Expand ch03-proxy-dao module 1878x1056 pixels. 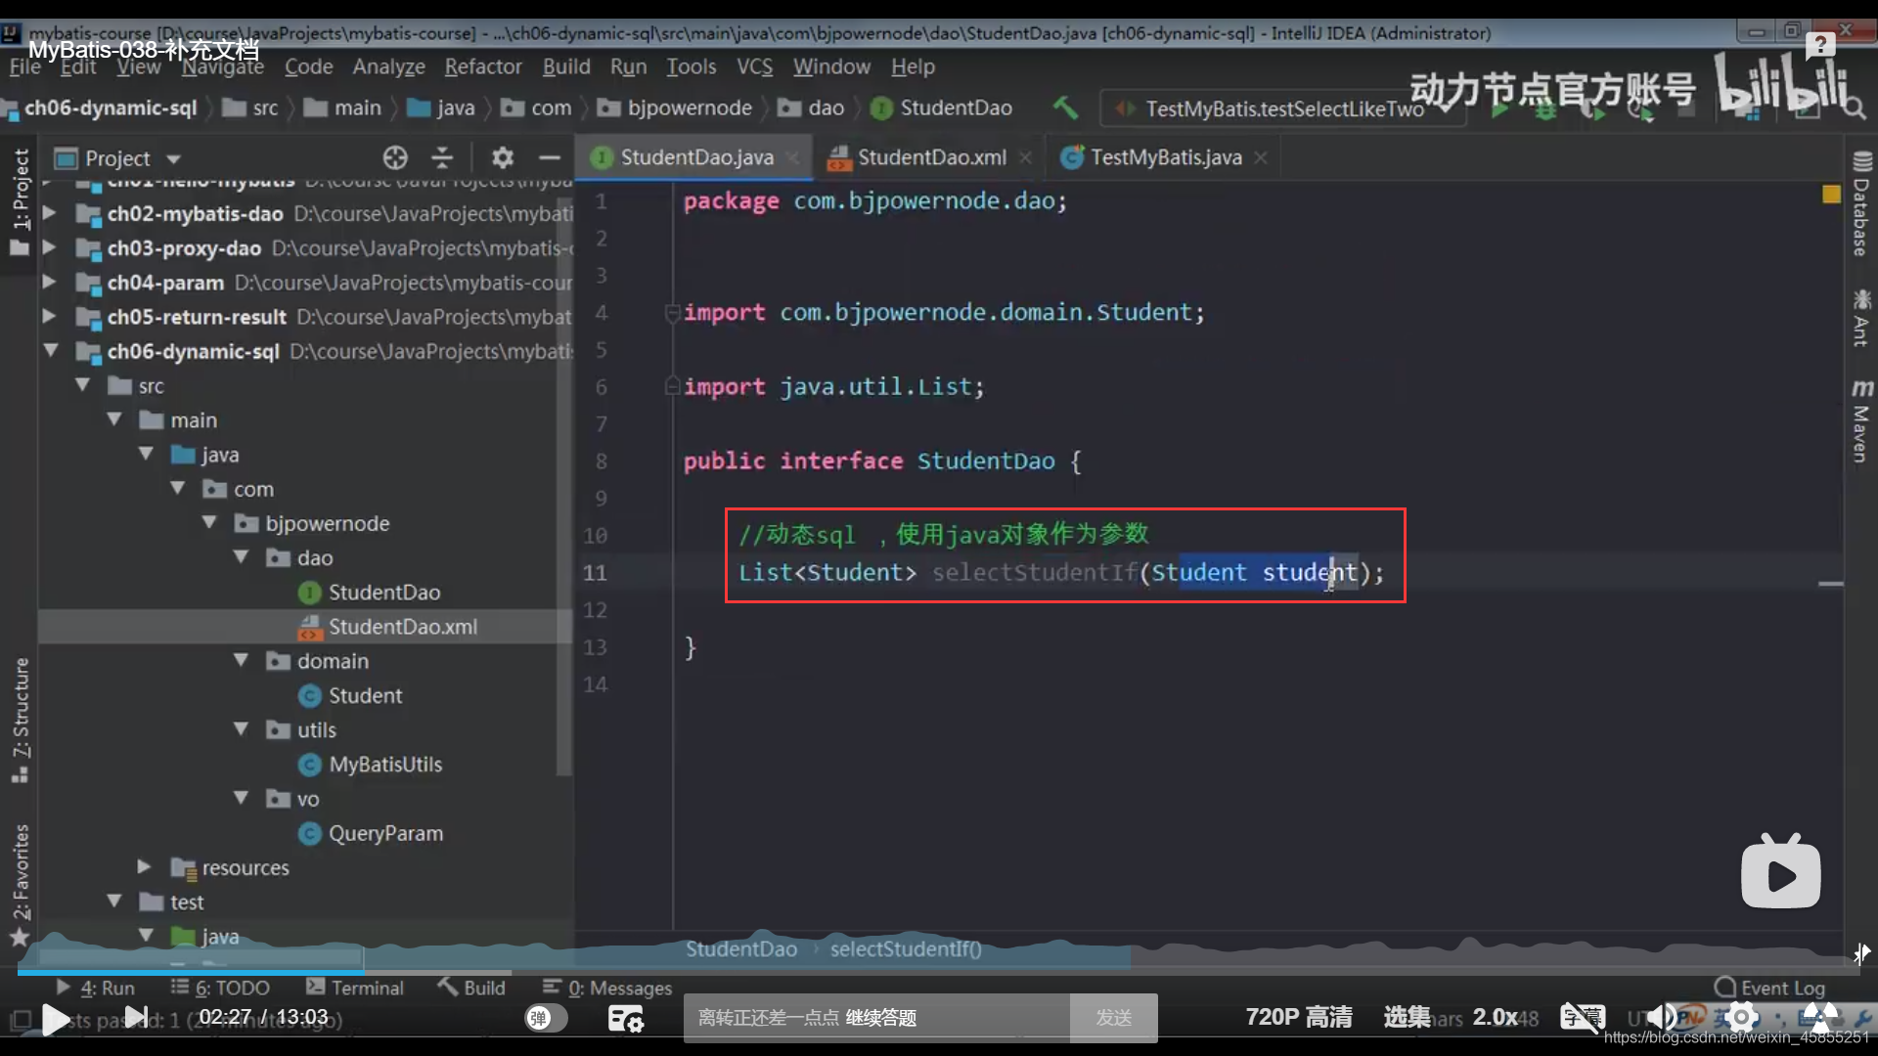pyautogui.click(x=49, y=247)
